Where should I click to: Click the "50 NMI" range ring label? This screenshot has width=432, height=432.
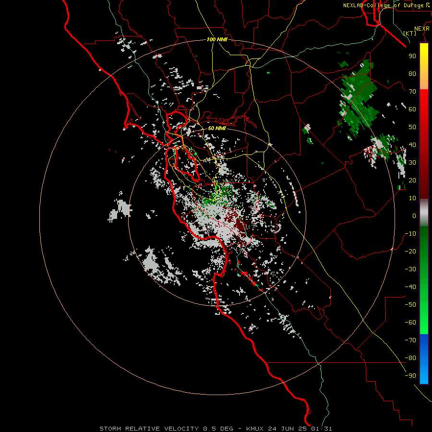217,128
